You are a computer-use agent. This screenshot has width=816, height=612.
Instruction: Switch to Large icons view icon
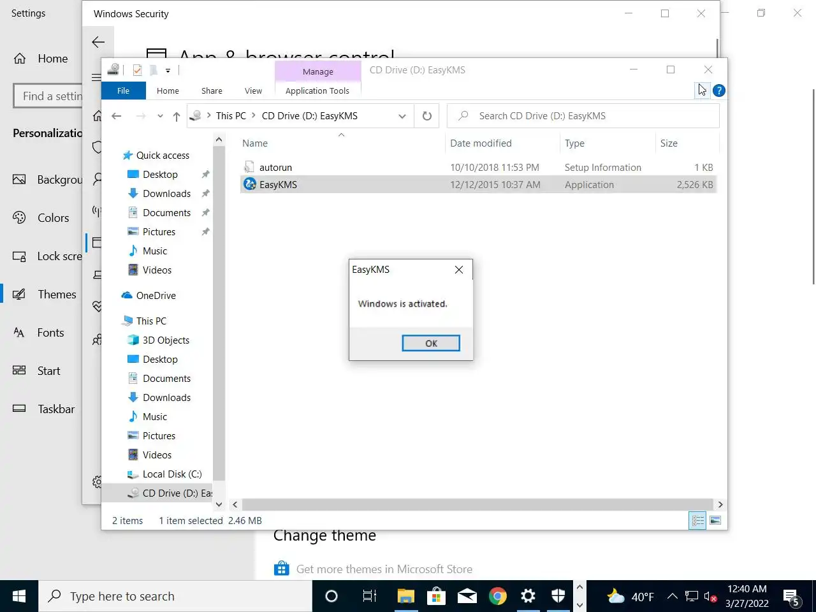[715, 521]
